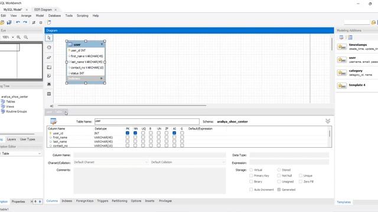Open the Privileges tab
The image size is (378, 212).
pos(165,201)
